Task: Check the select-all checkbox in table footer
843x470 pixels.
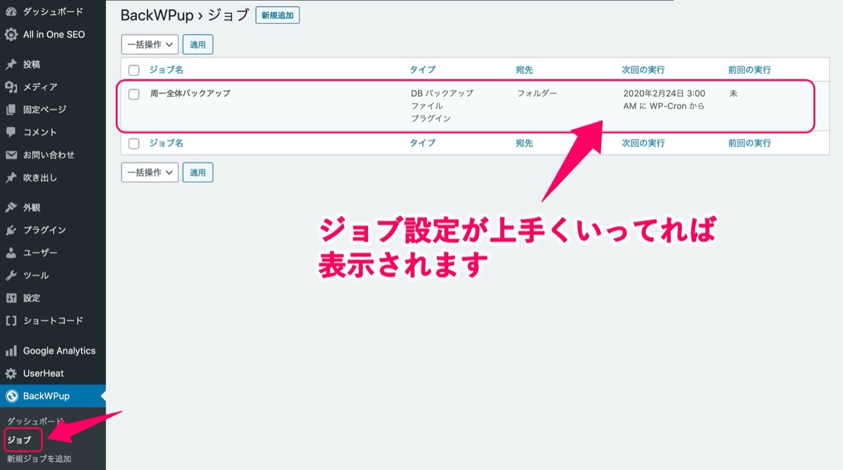Action: pos(134,143)
